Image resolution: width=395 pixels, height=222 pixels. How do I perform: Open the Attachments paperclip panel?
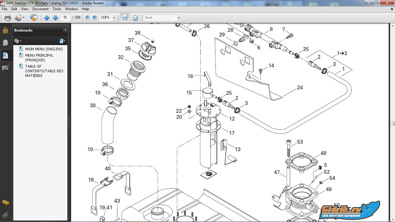pos(5,215)
